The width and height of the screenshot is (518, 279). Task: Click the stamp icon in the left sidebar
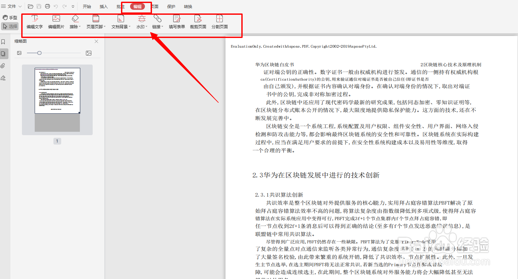click(x=4, y=78)
